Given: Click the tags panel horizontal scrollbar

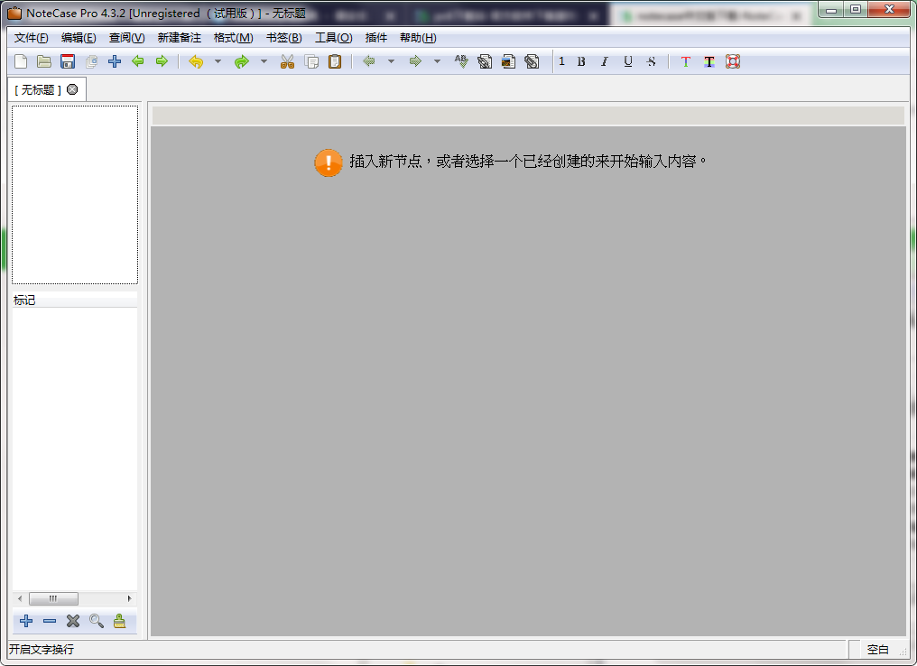Looking at the screenshot, I should pyautogui.click(x=52, y=598).
